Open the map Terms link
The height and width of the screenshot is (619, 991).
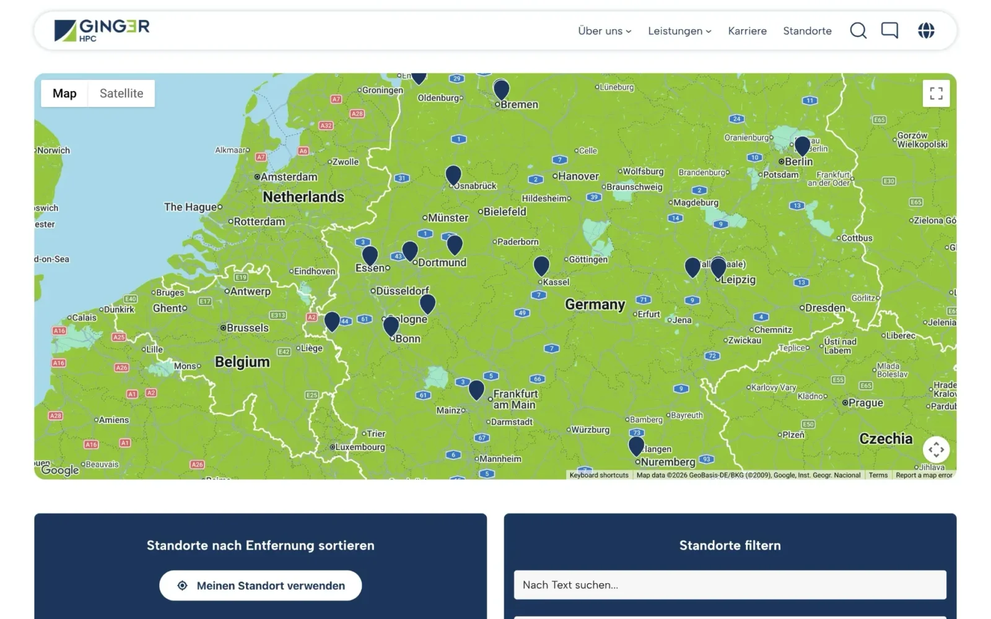[x=878, y=475]
